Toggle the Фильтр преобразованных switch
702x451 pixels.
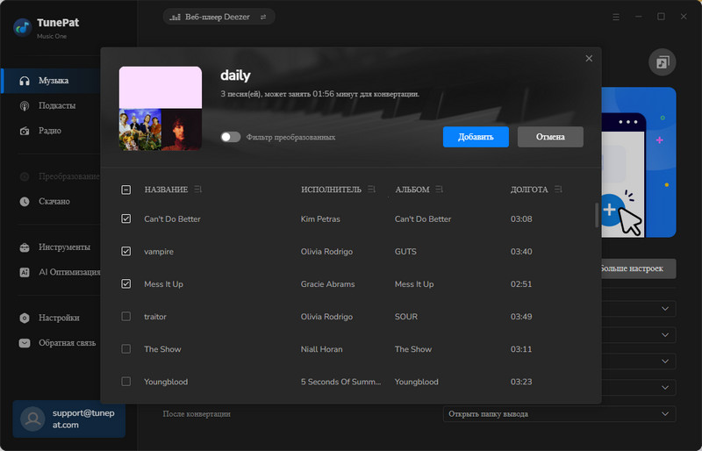231,137
